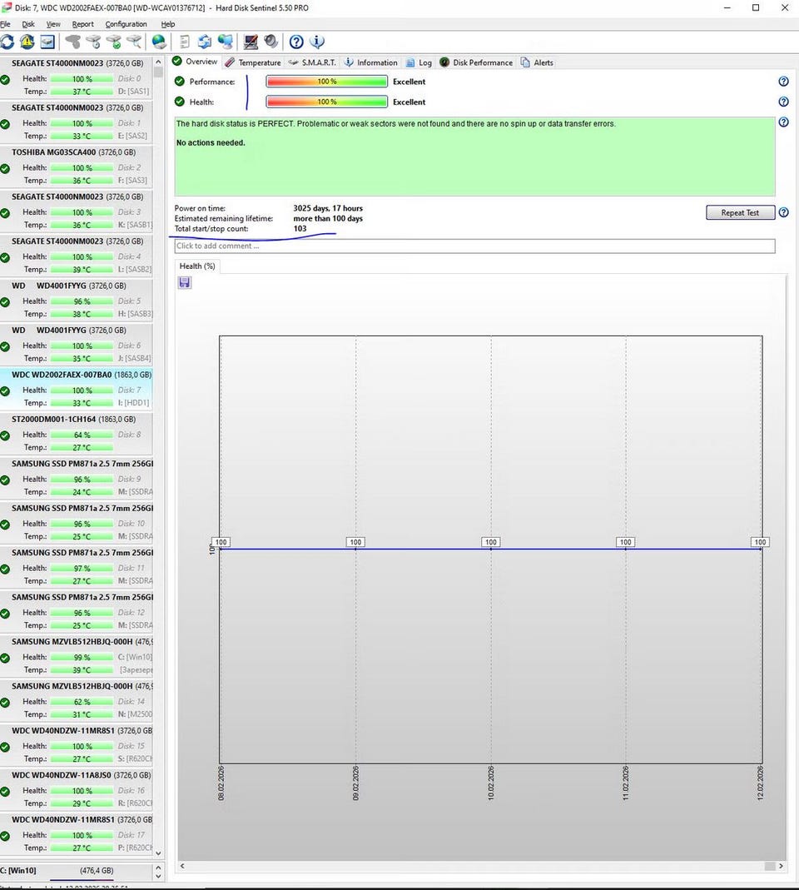This screenshot has height=890, width=799.
Task: Open the Configuration menu
Action: [x=126, y=24]
